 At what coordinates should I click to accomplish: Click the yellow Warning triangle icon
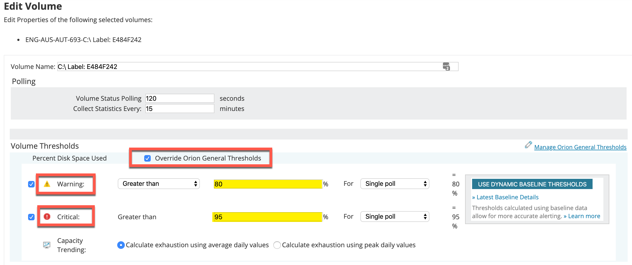pyautogui.click(x=47, y=184)
